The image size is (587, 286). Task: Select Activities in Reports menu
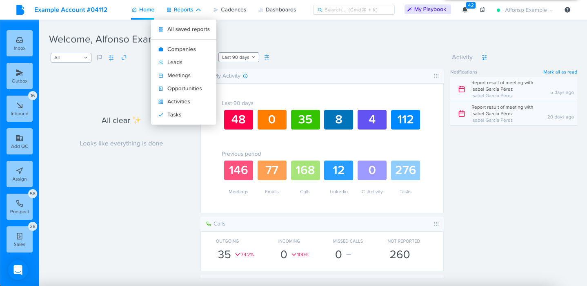(x=184, y=101)
